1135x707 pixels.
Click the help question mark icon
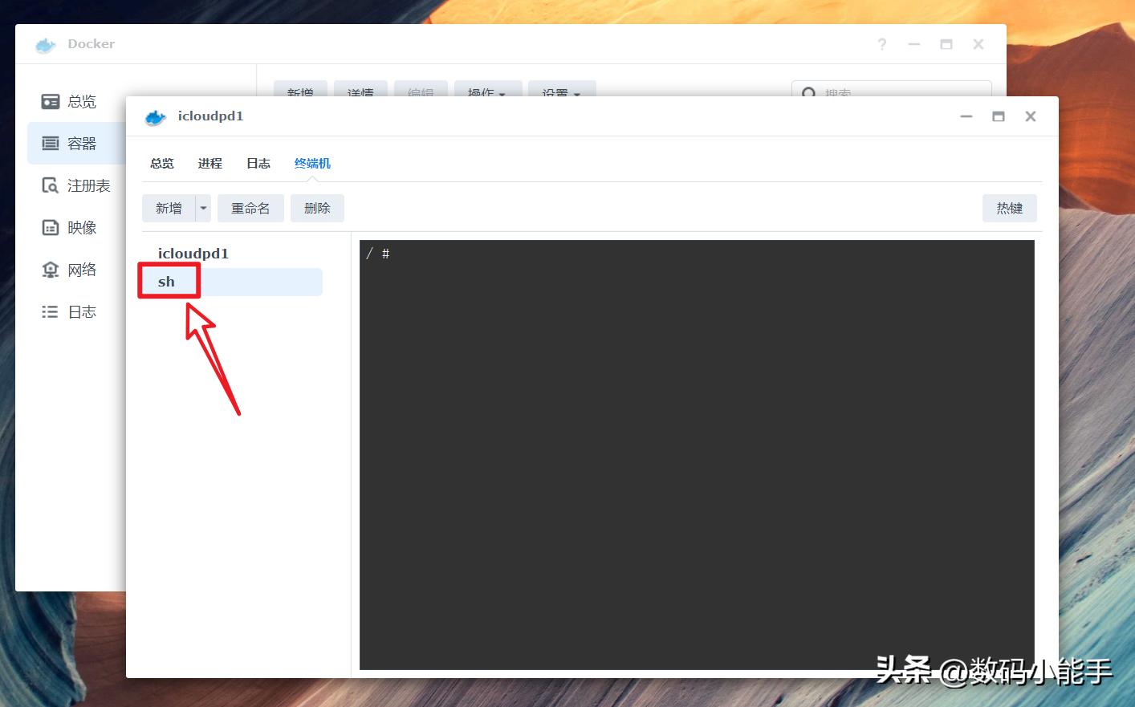881,44
